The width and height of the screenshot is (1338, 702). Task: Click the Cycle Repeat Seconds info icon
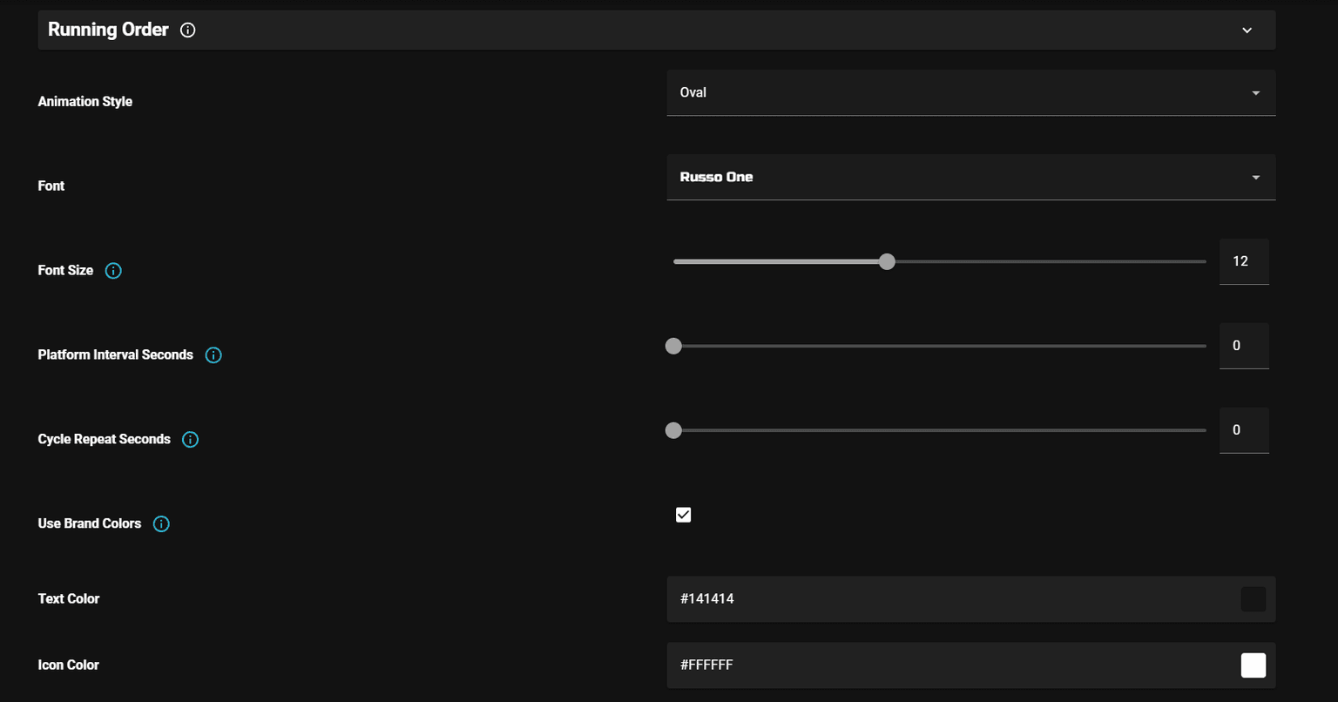pos(190,439)
